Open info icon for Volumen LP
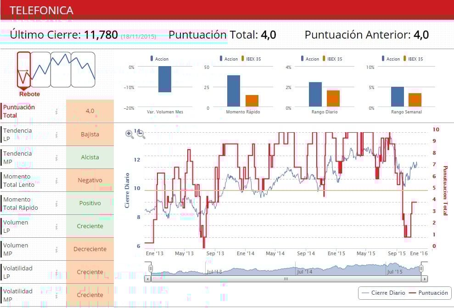This screenshot has width=454, height=308. pos(56,227)
